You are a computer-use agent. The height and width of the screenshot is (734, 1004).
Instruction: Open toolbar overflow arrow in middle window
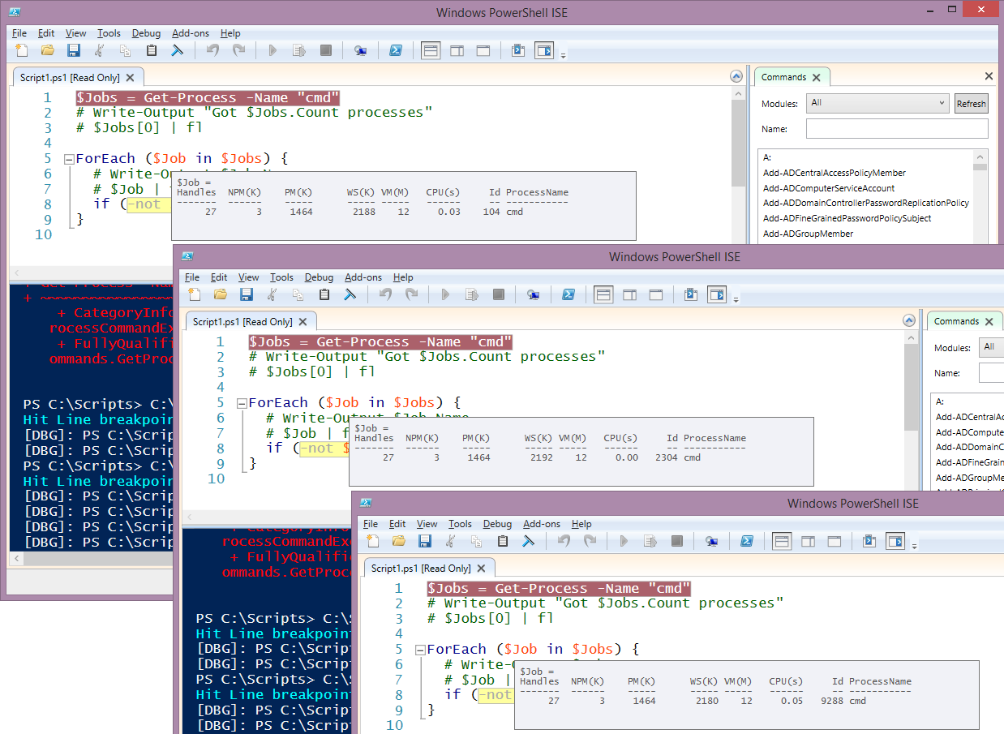tap(736, 299)
